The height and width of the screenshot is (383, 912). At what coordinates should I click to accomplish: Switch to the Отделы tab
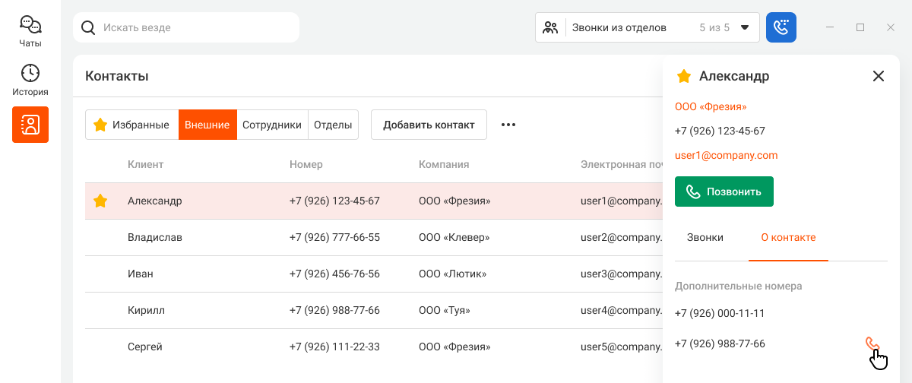point(333,125)
